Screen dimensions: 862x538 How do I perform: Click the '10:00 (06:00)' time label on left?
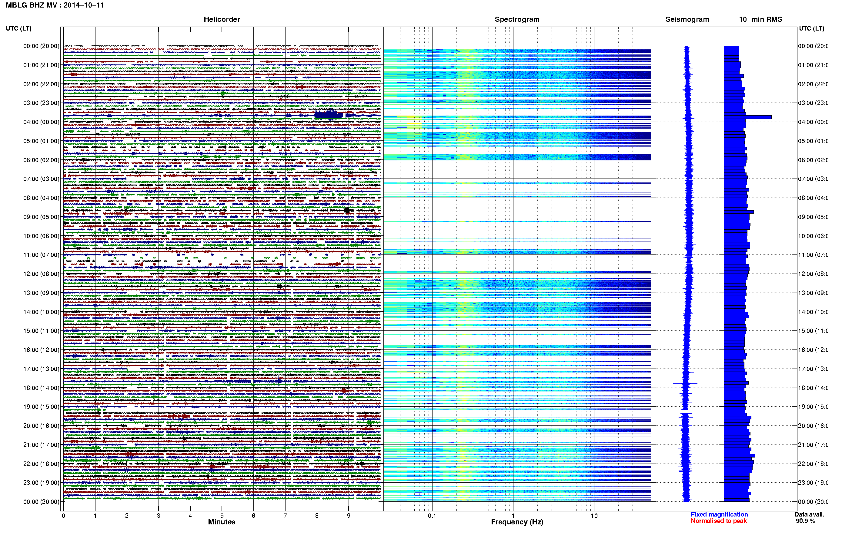pos(41,236)
